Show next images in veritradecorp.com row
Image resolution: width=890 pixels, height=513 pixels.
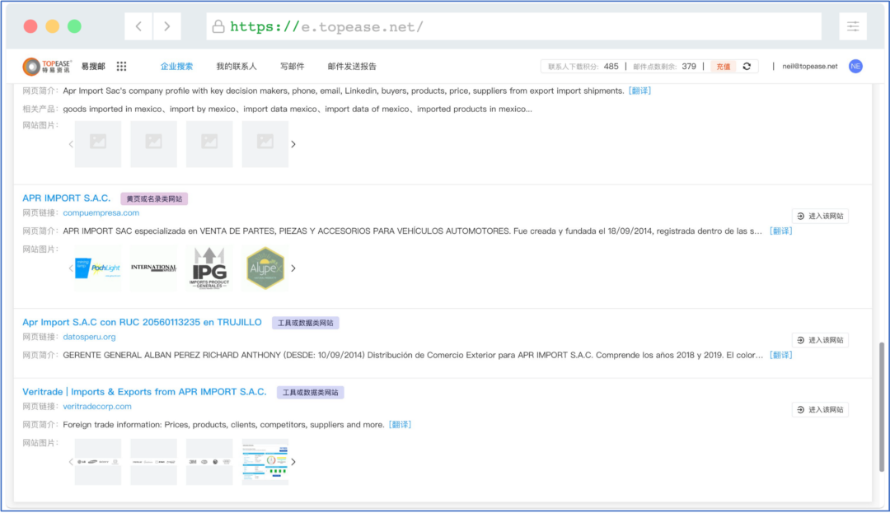[x=293, y=462]
